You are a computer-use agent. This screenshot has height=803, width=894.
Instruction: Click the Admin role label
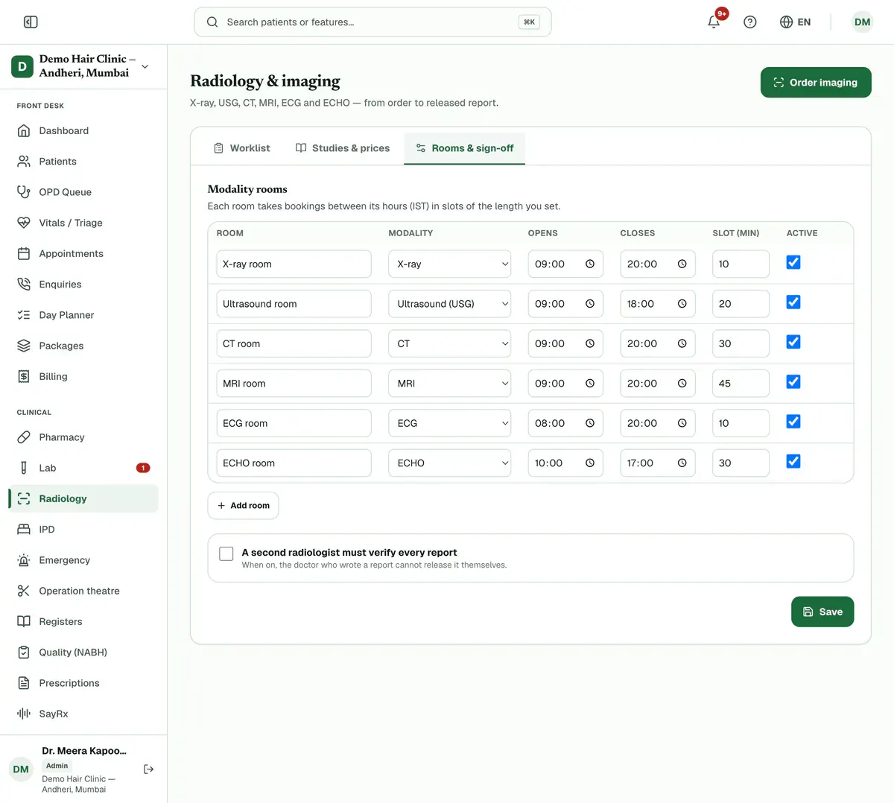(x=57, y=766)
